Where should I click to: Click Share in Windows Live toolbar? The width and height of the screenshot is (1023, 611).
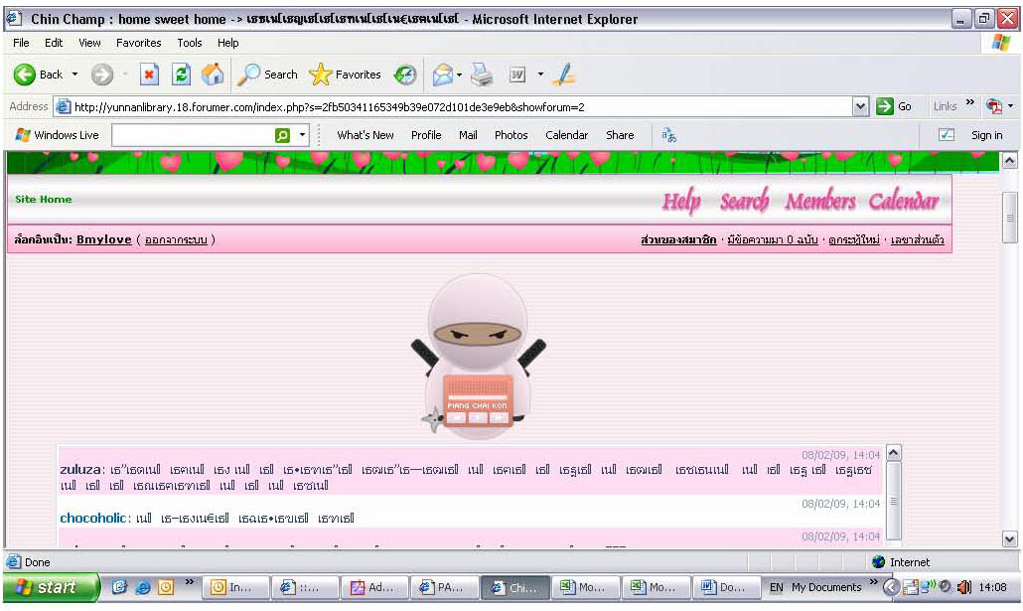click(x=620, y=135)
